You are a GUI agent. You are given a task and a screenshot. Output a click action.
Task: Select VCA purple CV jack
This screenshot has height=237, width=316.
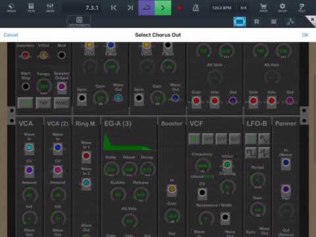[x=29, y=170]
